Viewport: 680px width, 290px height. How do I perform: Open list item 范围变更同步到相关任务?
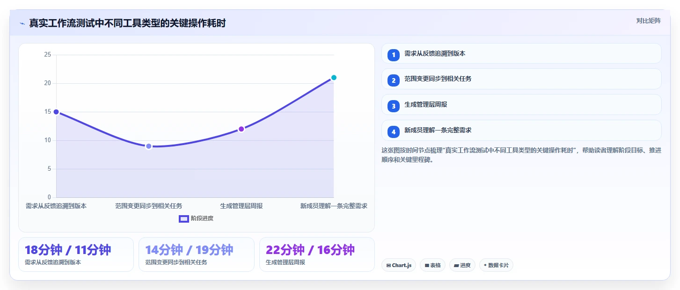tap(521, 79)
